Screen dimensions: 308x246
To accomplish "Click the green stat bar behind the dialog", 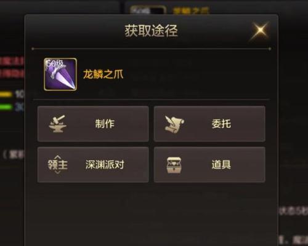I will coord(6,107).
